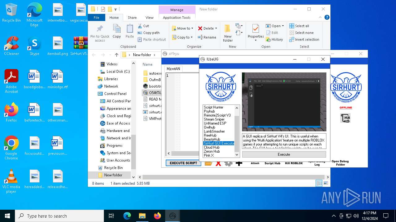
Task: Click the Execute button in script hub
Action: tap(284, 154)
